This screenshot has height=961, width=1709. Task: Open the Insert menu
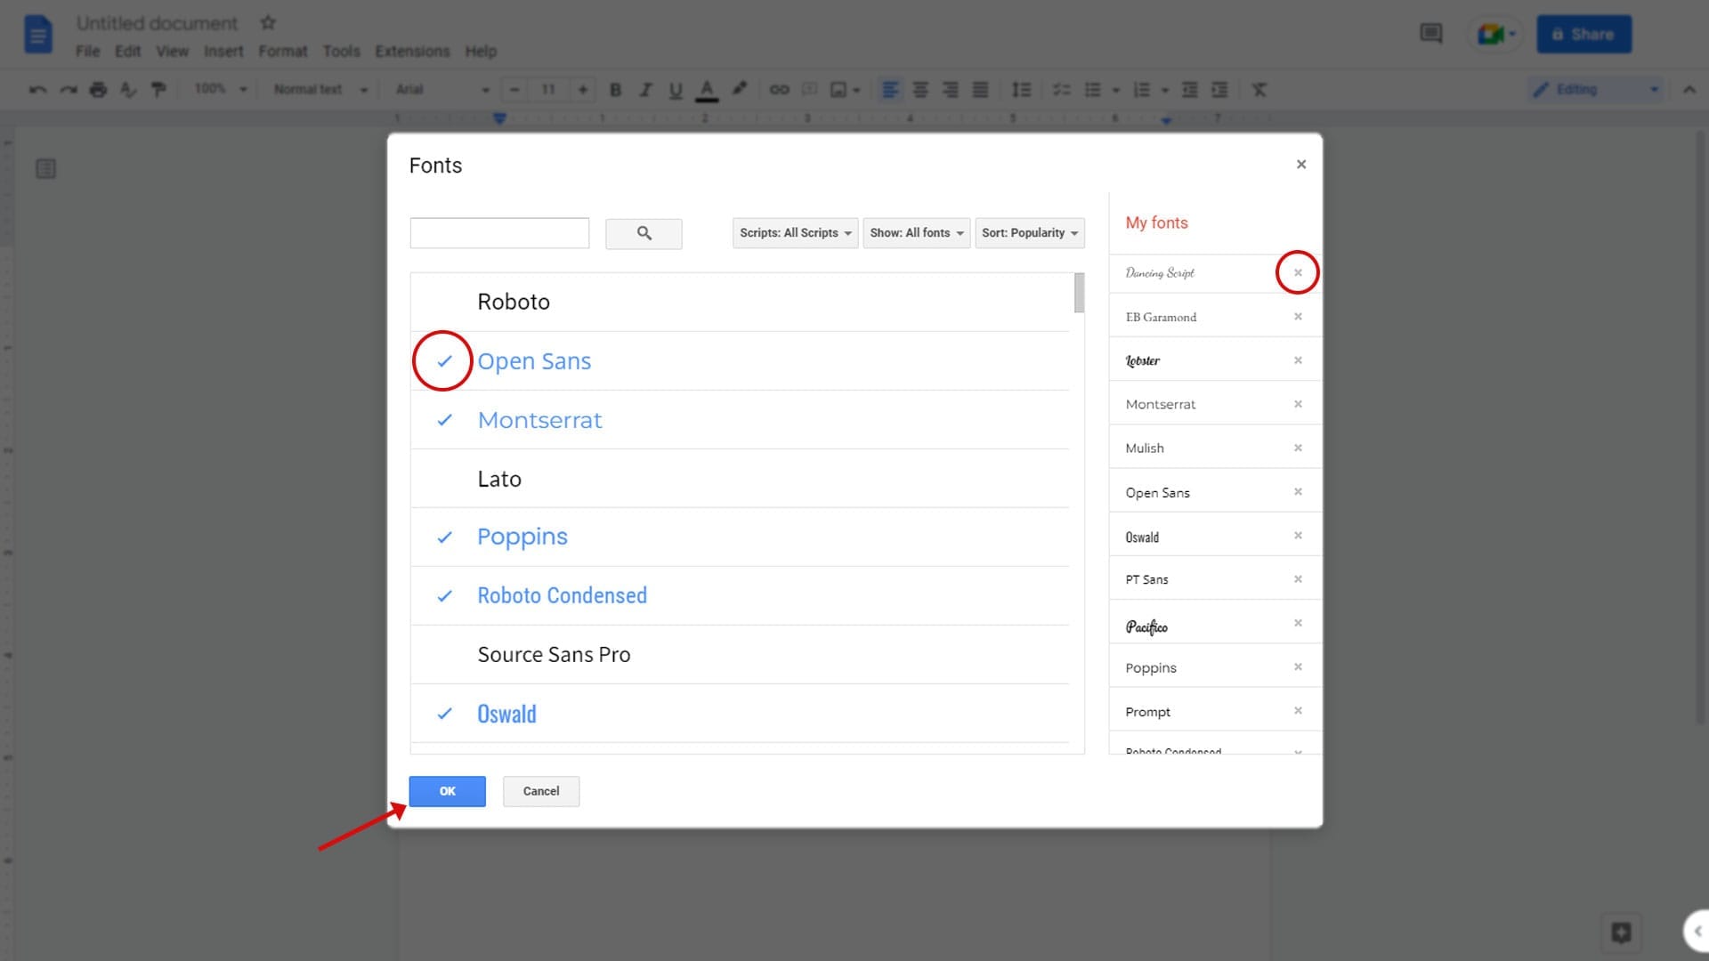tap(223, 52)
